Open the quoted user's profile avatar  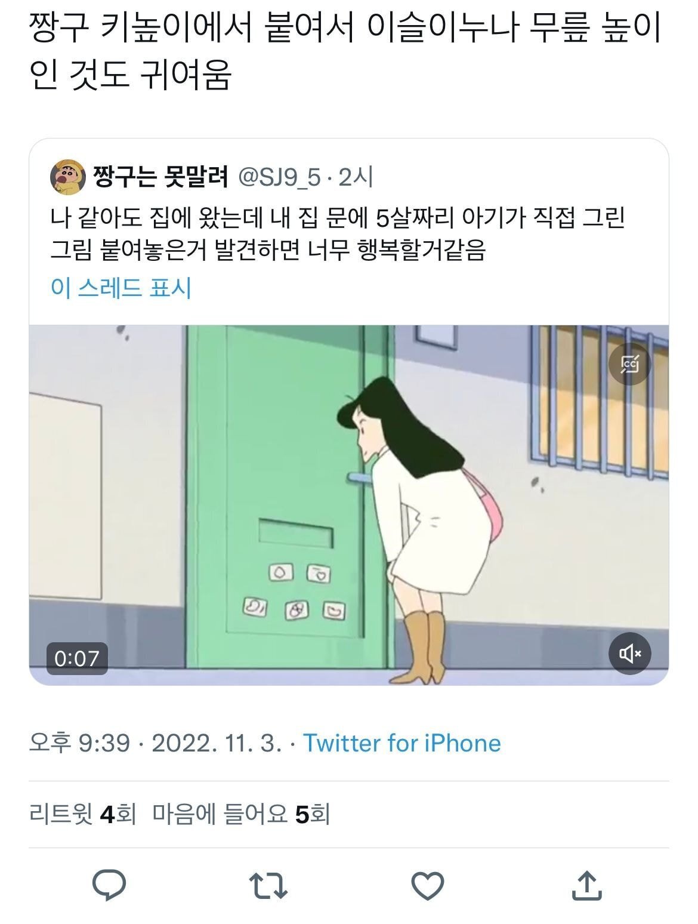67,177
